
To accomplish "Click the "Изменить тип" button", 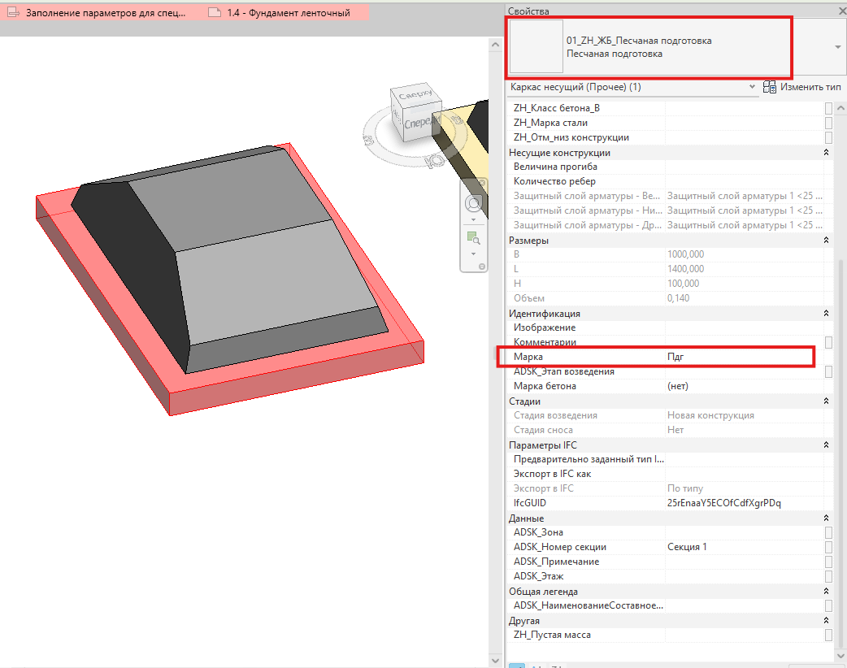I will tap(802, 87).
